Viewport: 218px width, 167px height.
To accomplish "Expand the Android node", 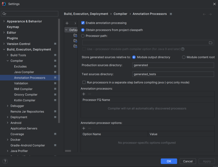I will [x=8, y=123].
